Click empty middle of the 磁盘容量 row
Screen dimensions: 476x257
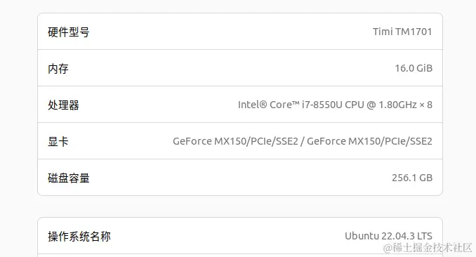click(x=231, y=178)
